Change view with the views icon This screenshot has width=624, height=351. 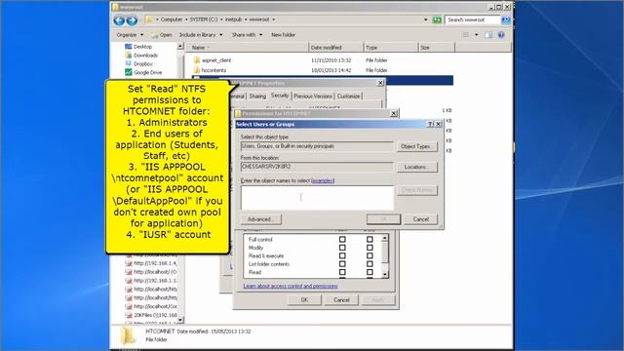pos(466,35)
